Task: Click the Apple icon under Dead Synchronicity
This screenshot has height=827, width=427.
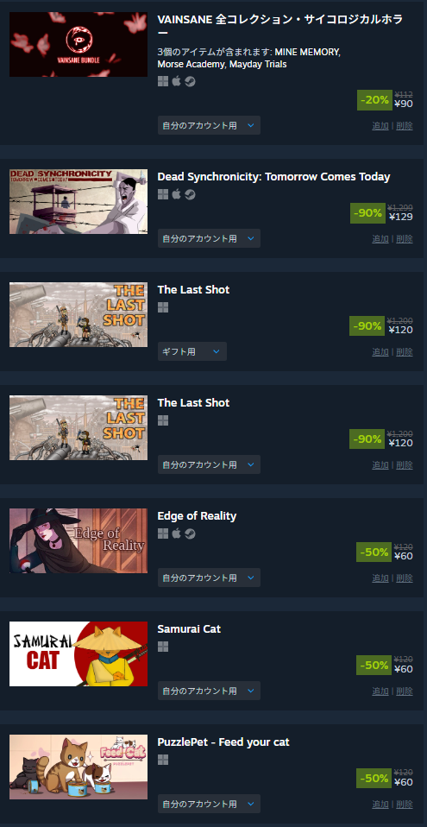Action: pos(177,194)
